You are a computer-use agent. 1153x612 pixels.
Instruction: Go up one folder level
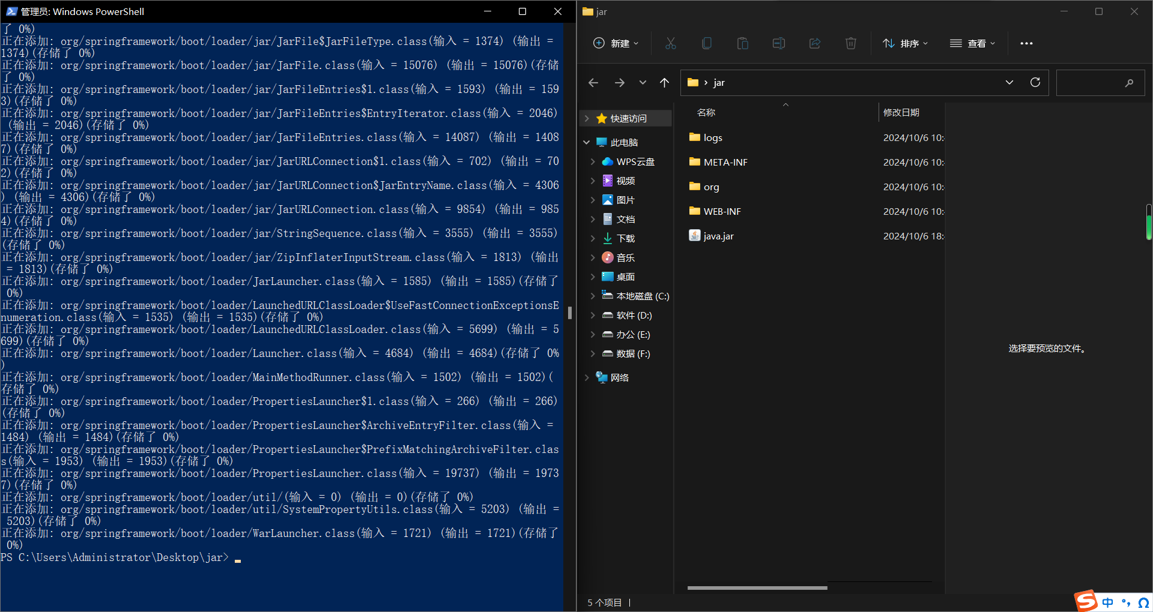tap(664, 83)
